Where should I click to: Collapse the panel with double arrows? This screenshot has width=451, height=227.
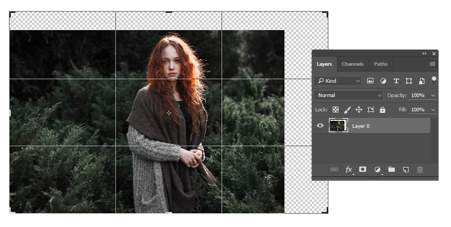424,54
